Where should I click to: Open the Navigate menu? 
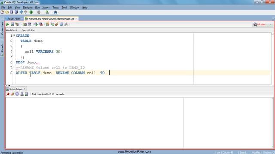(x=27, y=8)
